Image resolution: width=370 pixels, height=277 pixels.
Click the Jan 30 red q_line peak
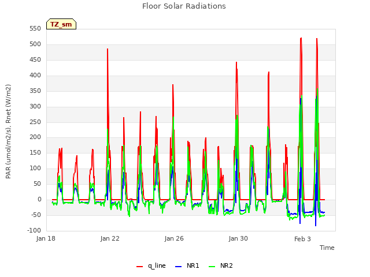click(236, 62)
